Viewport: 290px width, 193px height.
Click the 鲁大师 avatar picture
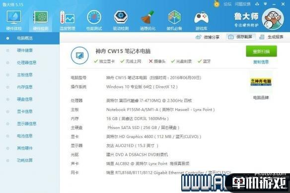273,19
